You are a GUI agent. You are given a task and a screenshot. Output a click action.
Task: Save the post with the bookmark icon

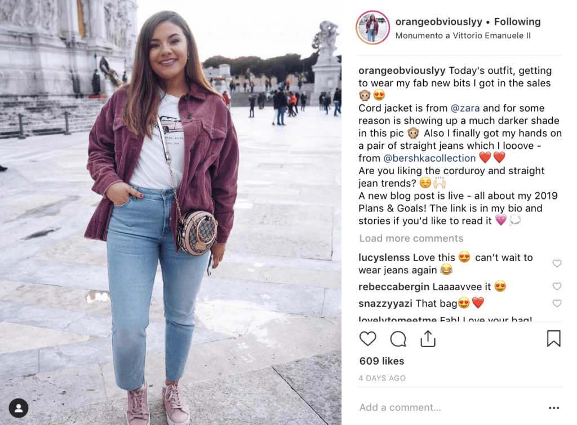coord(553,339)
